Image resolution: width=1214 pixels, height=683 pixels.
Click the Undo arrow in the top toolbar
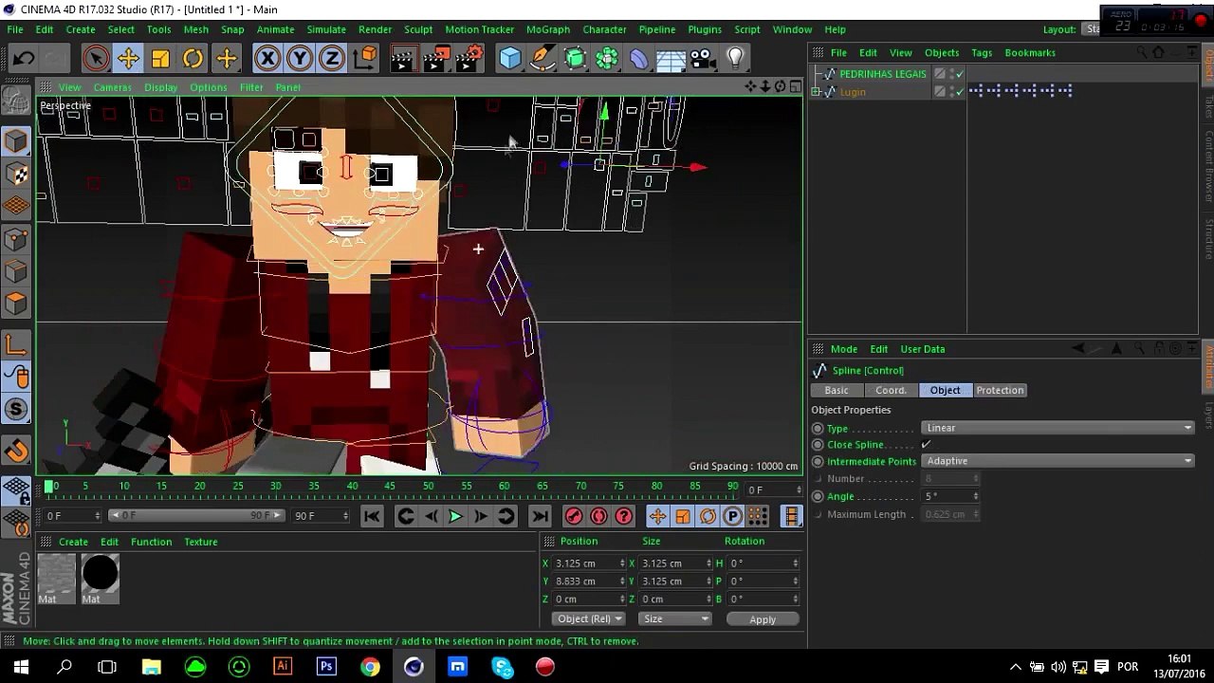point(23,59)
